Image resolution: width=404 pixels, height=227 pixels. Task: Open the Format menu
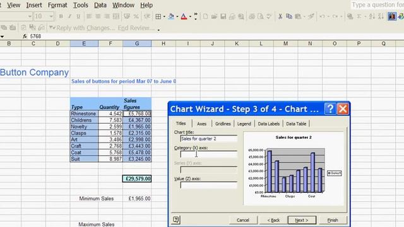(57, 5)
